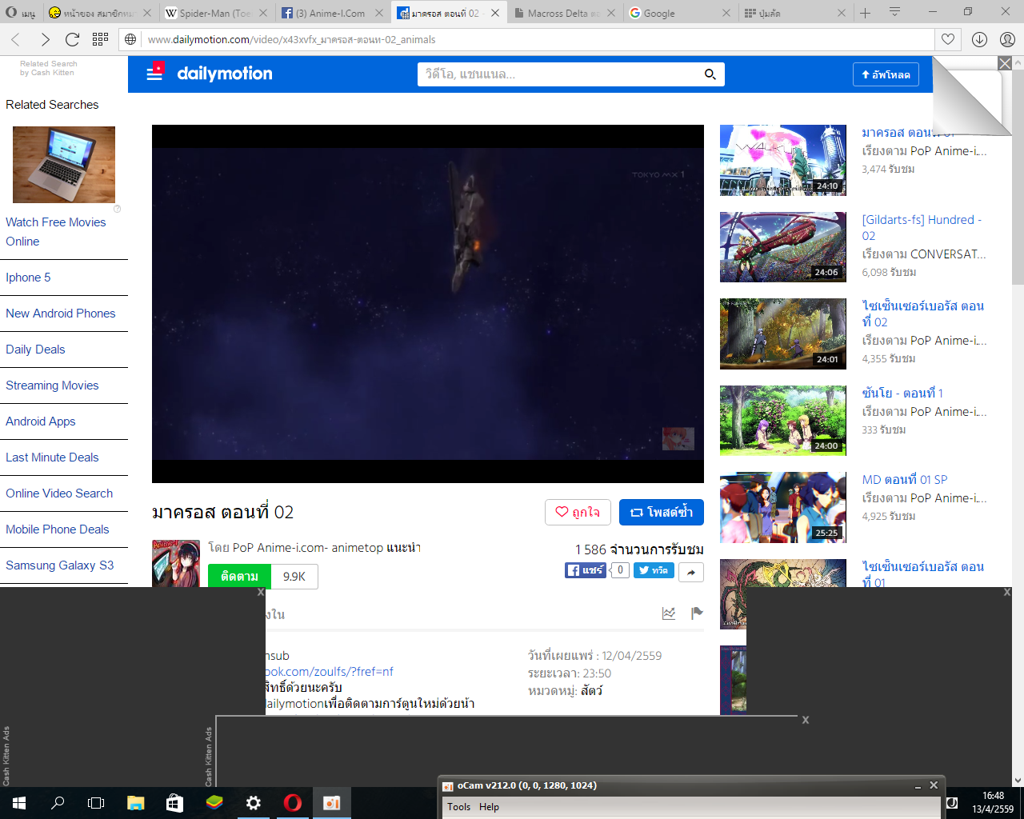This screenshot has width=1024, height=819.
Task: Follow the channel with green ติดตาม button
Action: (x=239, y=577)
